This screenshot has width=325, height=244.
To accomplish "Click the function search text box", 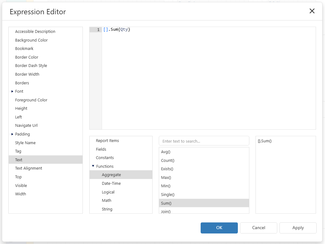I will pyautogui.click(x=204, y=141).
